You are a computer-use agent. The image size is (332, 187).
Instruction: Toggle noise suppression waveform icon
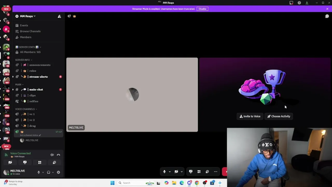click(x=52, y=155)
